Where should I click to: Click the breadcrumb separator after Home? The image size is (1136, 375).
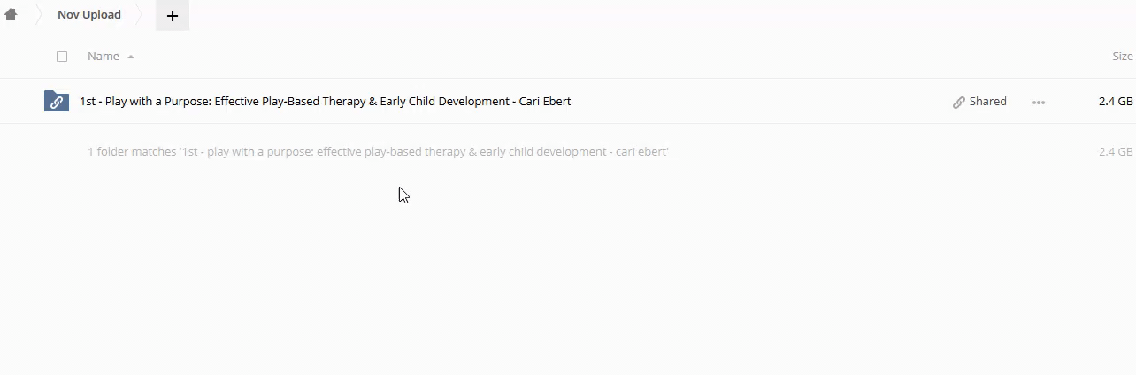point(38,15)
